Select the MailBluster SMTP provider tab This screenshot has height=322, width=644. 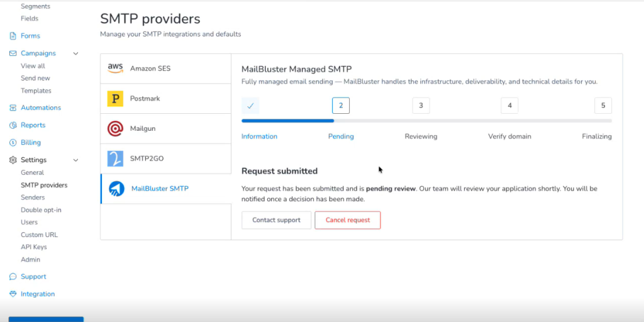(x=165, y=189)
